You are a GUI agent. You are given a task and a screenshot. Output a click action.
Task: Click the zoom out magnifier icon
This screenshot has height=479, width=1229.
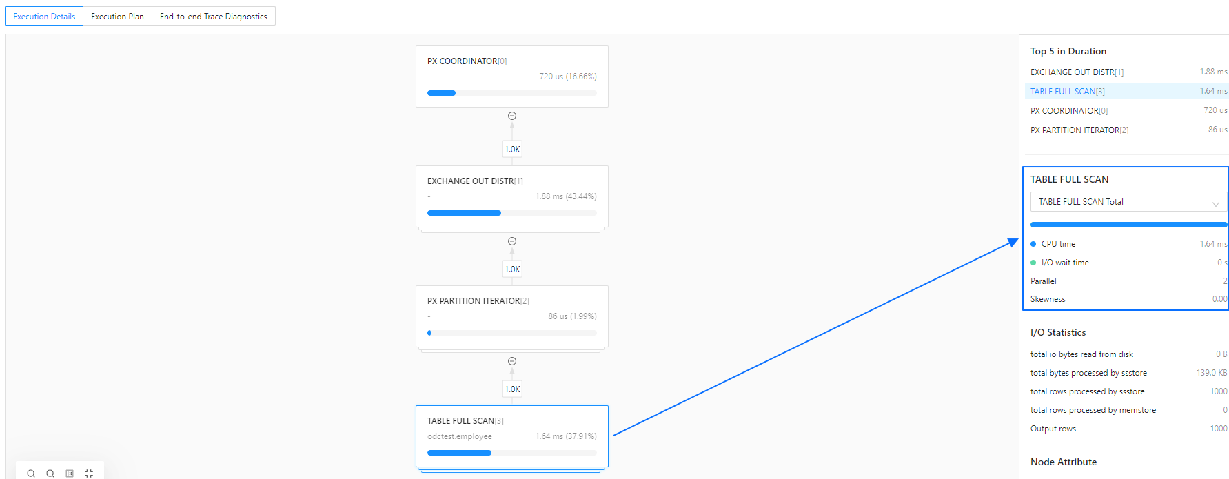point(31,473)
